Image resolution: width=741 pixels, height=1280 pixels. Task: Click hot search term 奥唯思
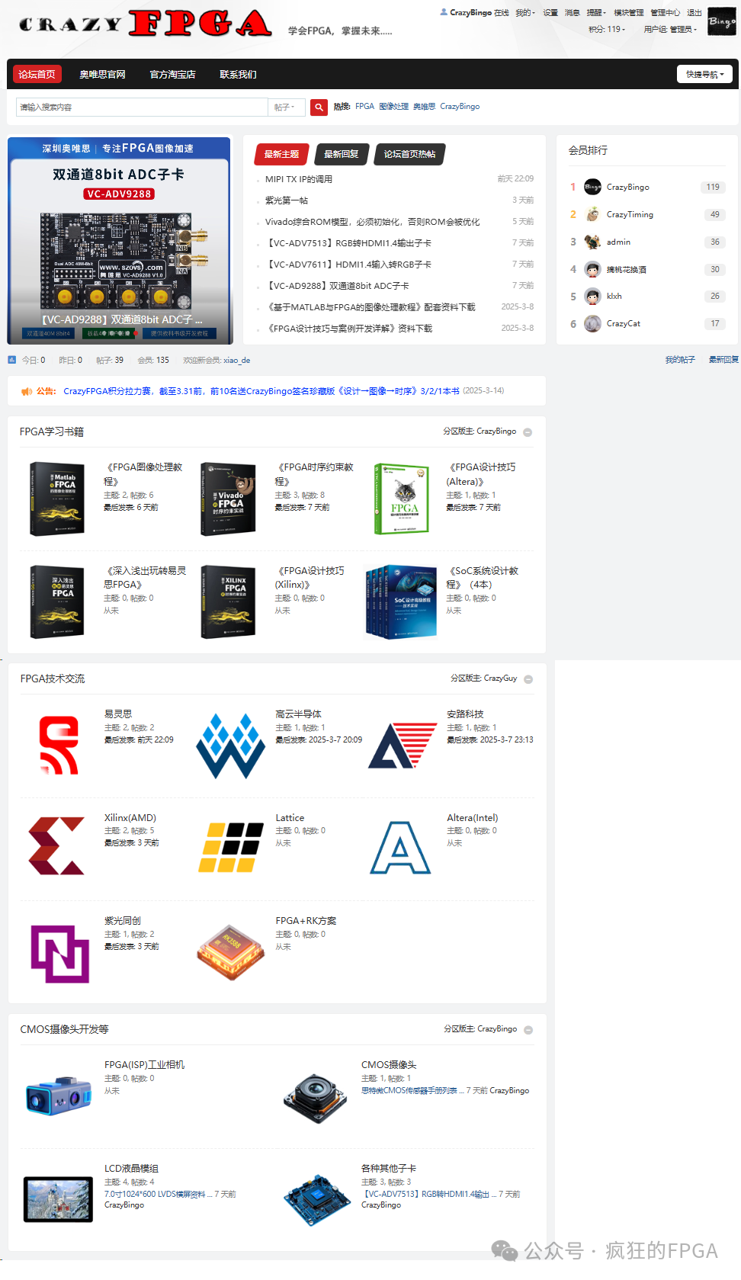pyautogui.click(x=424, y=107)
